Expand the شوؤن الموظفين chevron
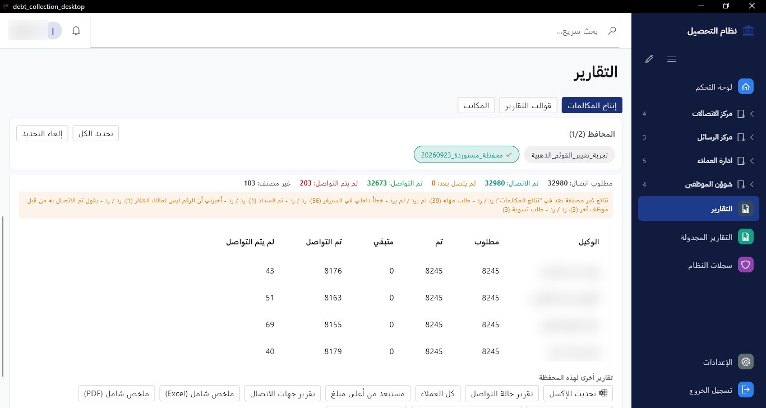 pos(751,184)
